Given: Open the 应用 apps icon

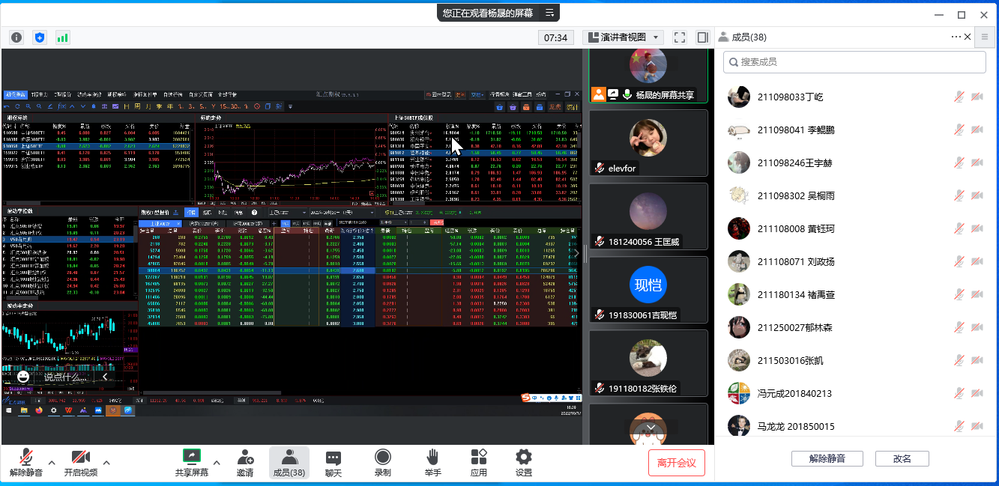Looking at the screenshot, I should 479,463.
